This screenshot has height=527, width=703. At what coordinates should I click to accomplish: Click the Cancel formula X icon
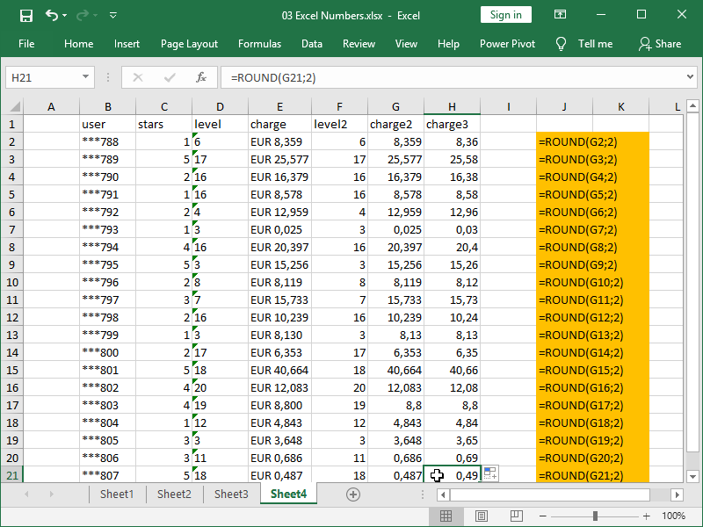coord(138,77)
